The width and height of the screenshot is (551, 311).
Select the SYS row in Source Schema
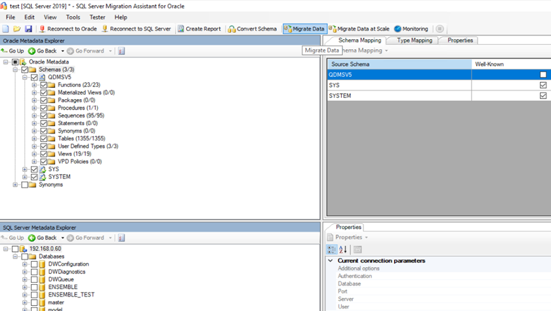pos(399,85)
